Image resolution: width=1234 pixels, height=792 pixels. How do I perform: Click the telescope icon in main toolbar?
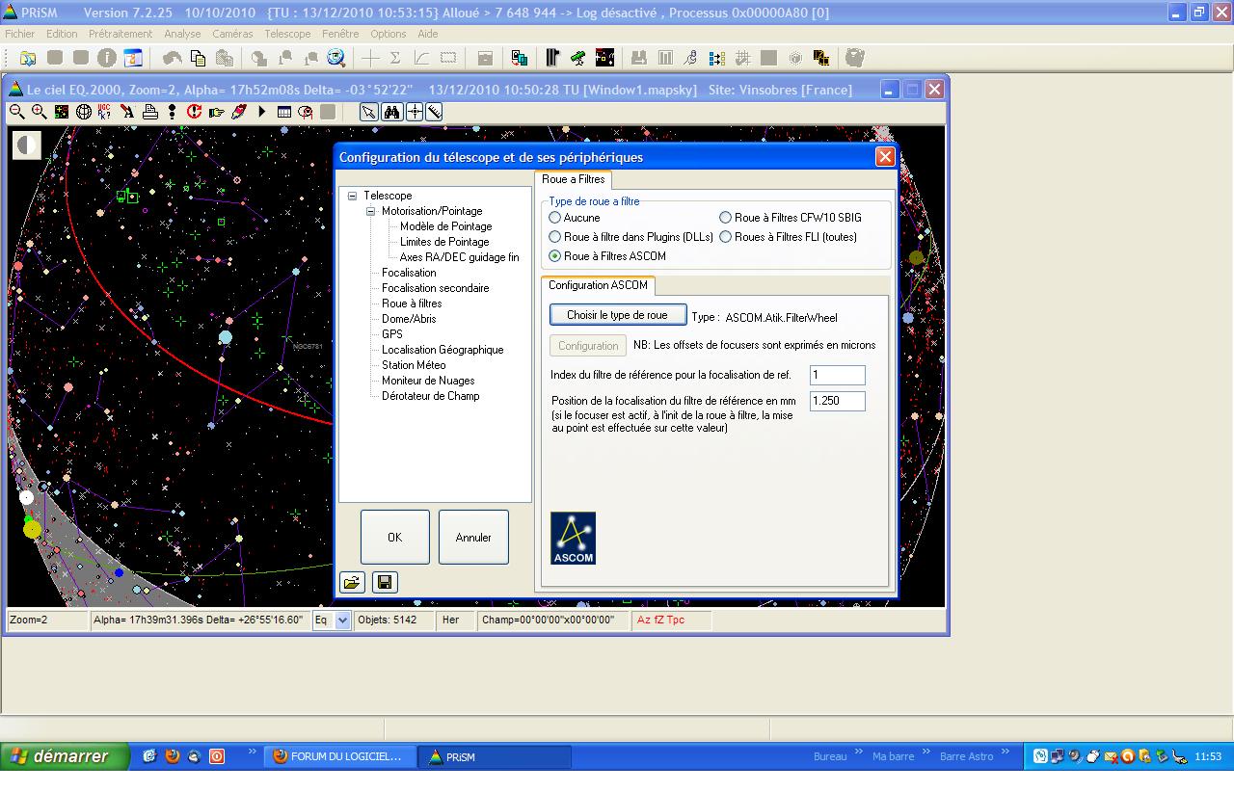(x=577, y=58)
